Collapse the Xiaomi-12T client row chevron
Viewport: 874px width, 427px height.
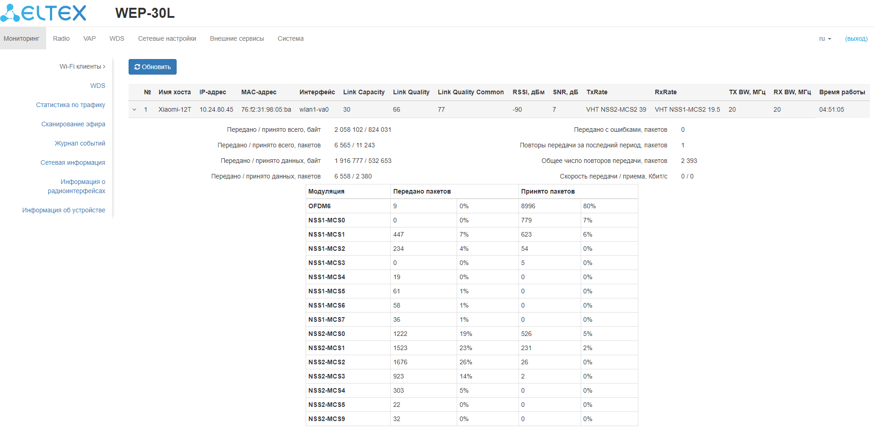click(134, 110)
